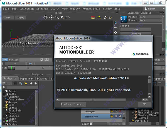Click the About dialog horizontal scrollbar
This screenshot has width=167, height=128.
[92, 100]
